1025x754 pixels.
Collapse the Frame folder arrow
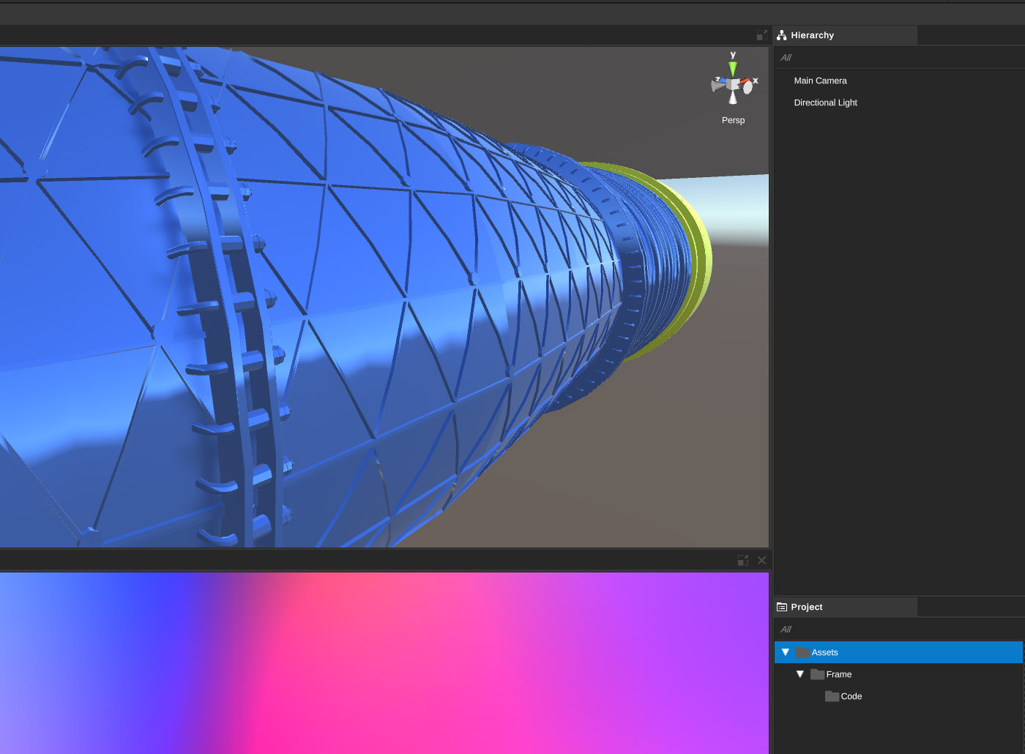[800, 674]
